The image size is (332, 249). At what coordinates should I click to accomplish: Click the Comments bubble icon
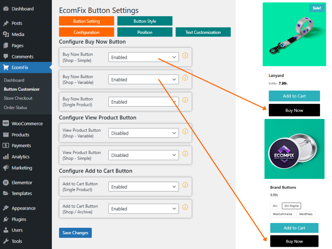6,56
